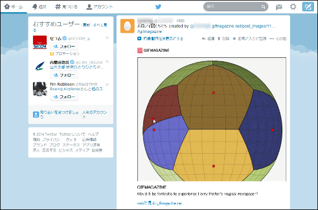The height and width of the screenshot is (210, 318).
Task: Open ブランド brand footer link
Action: coord(40,145)
